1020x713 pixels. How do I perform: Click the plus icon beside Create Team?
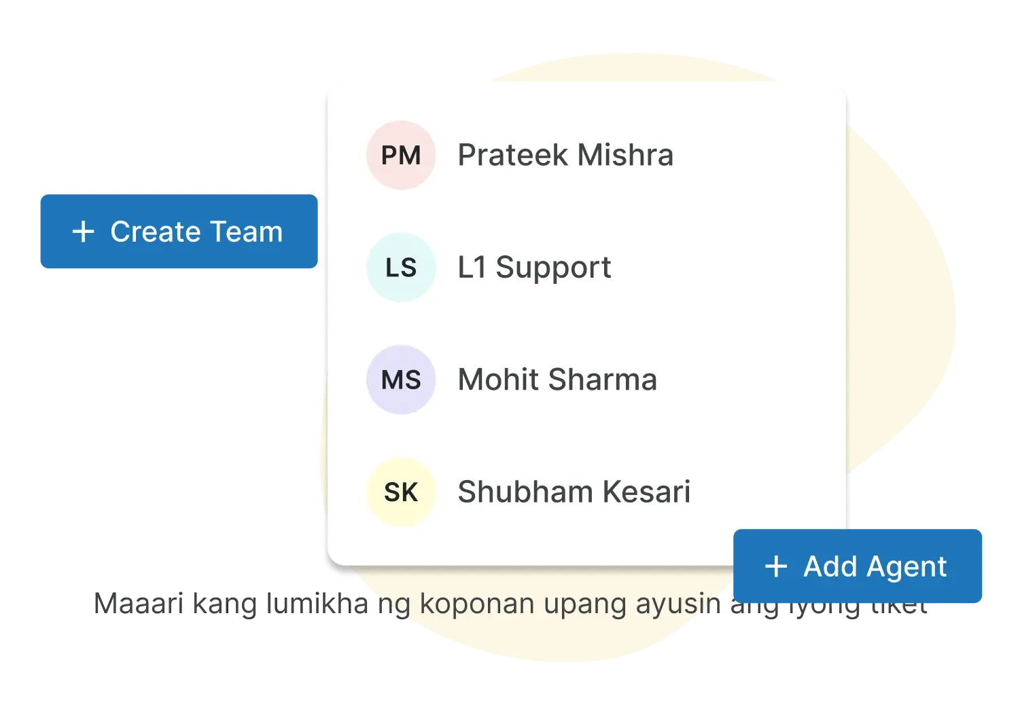click(x=83, y=232)
